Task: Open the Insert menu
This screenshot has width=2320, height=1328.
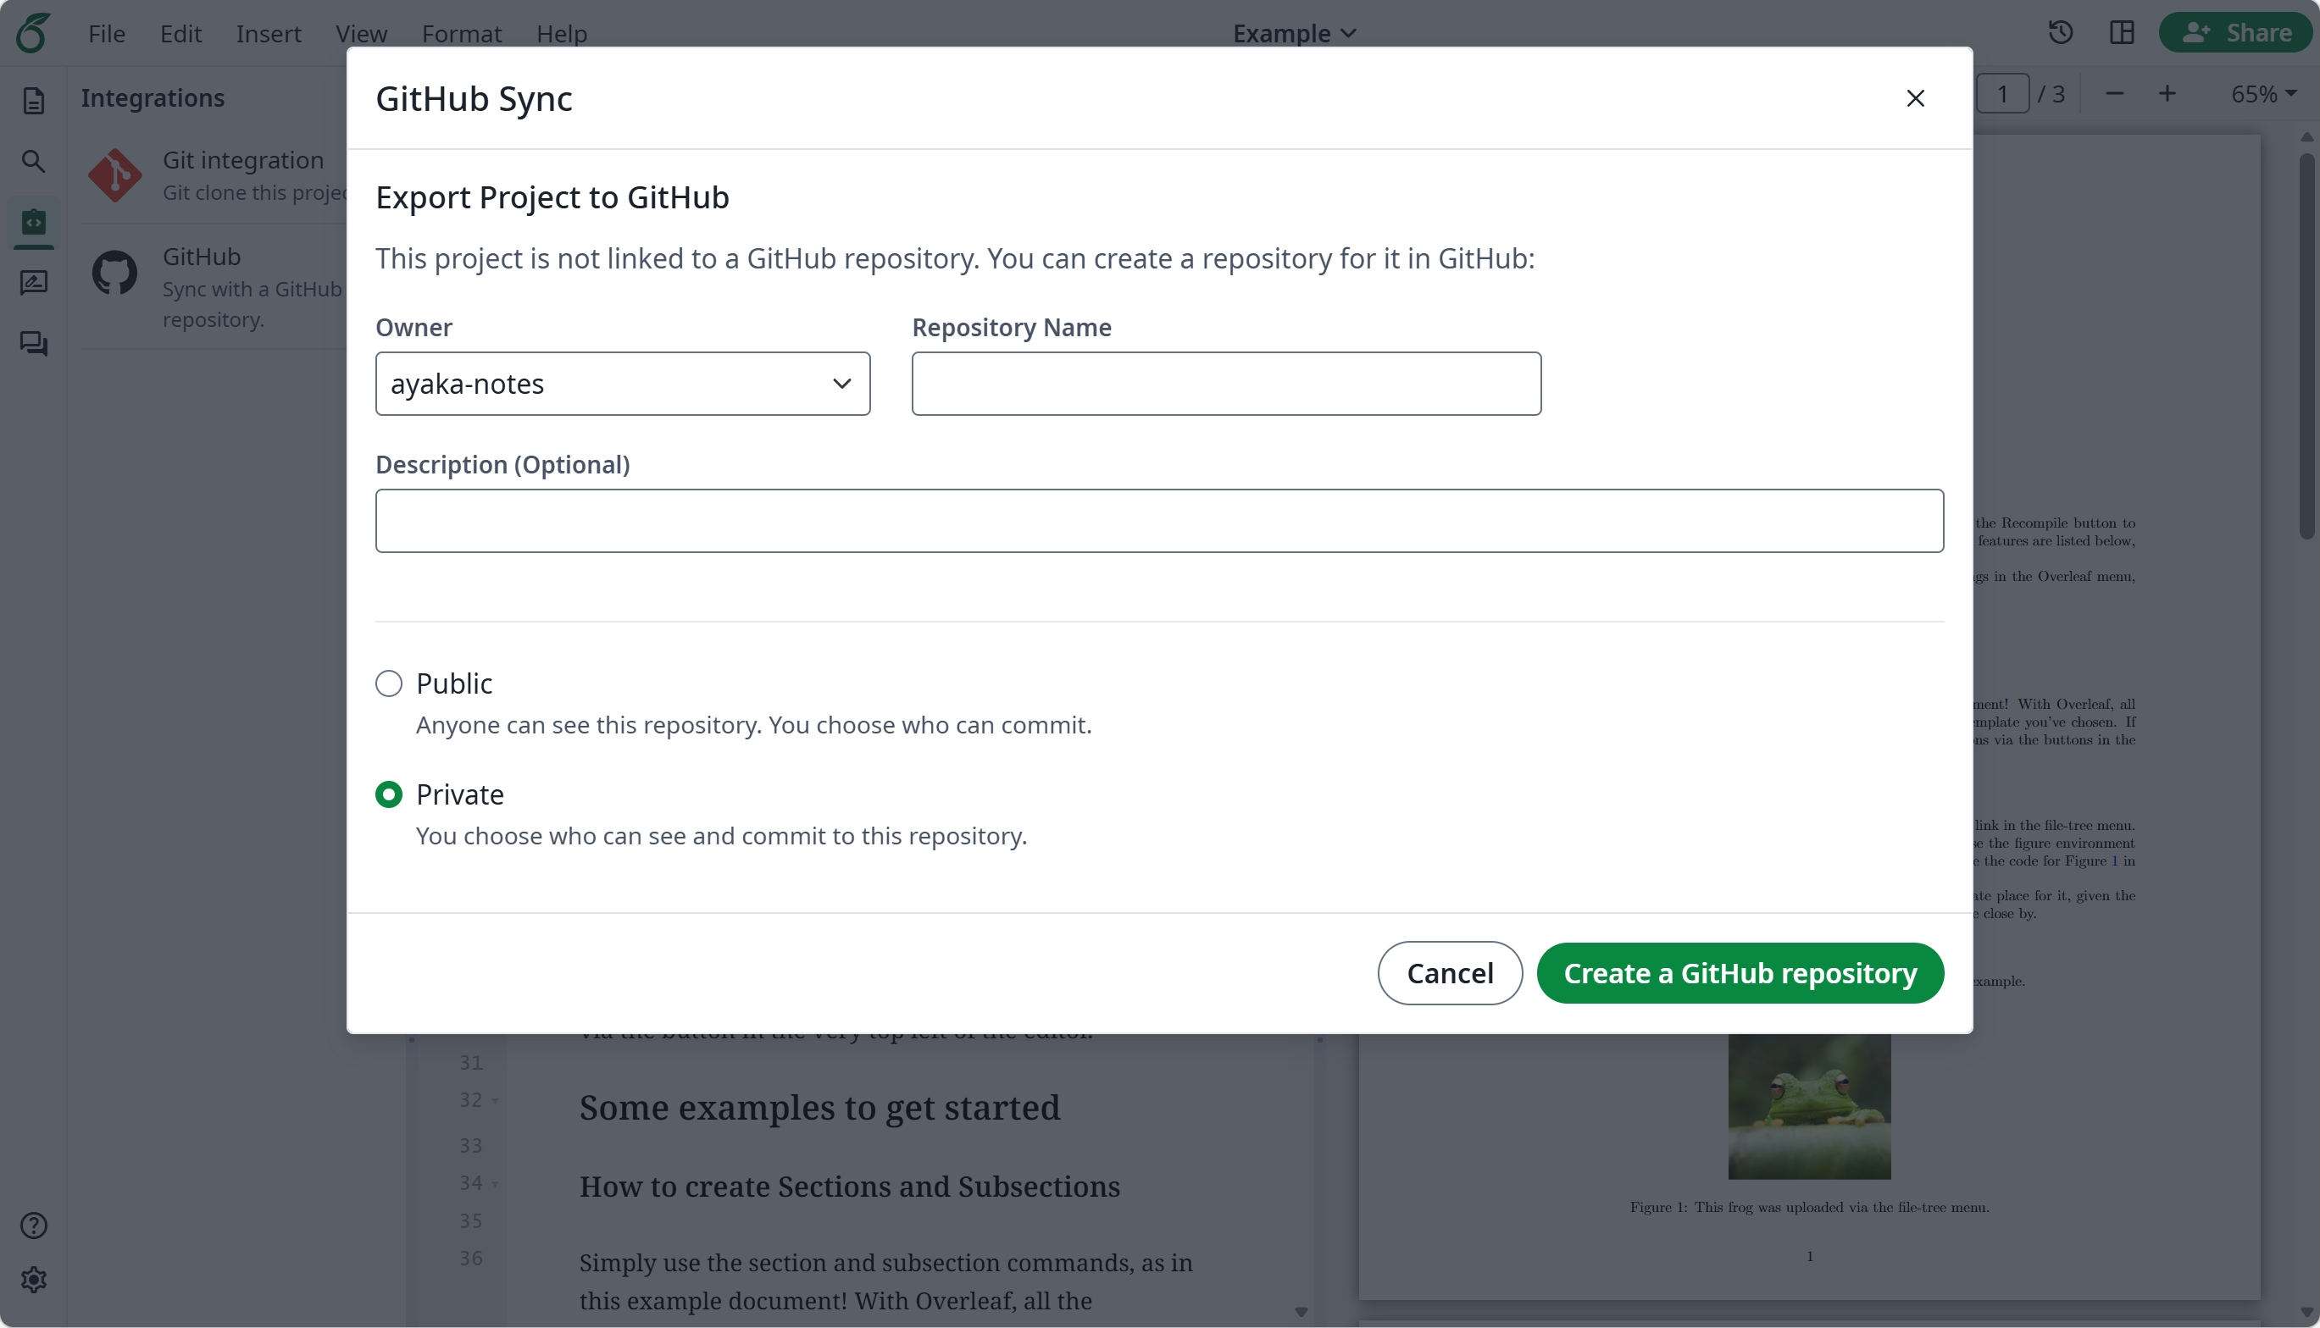Action: pyautogui.click(x=269, y=34)
